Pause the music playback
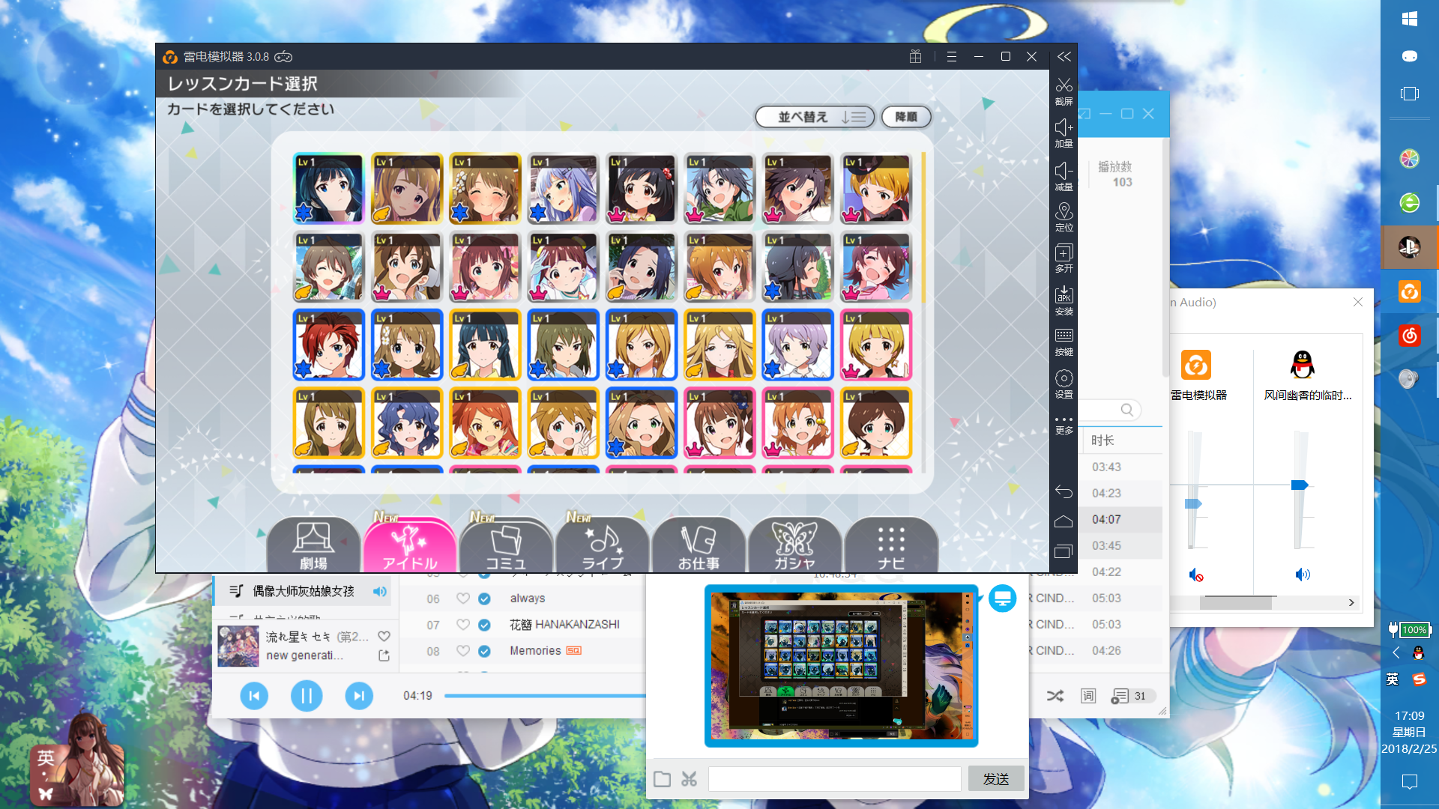Screen dimensions: 1439x809 point(307,696)
